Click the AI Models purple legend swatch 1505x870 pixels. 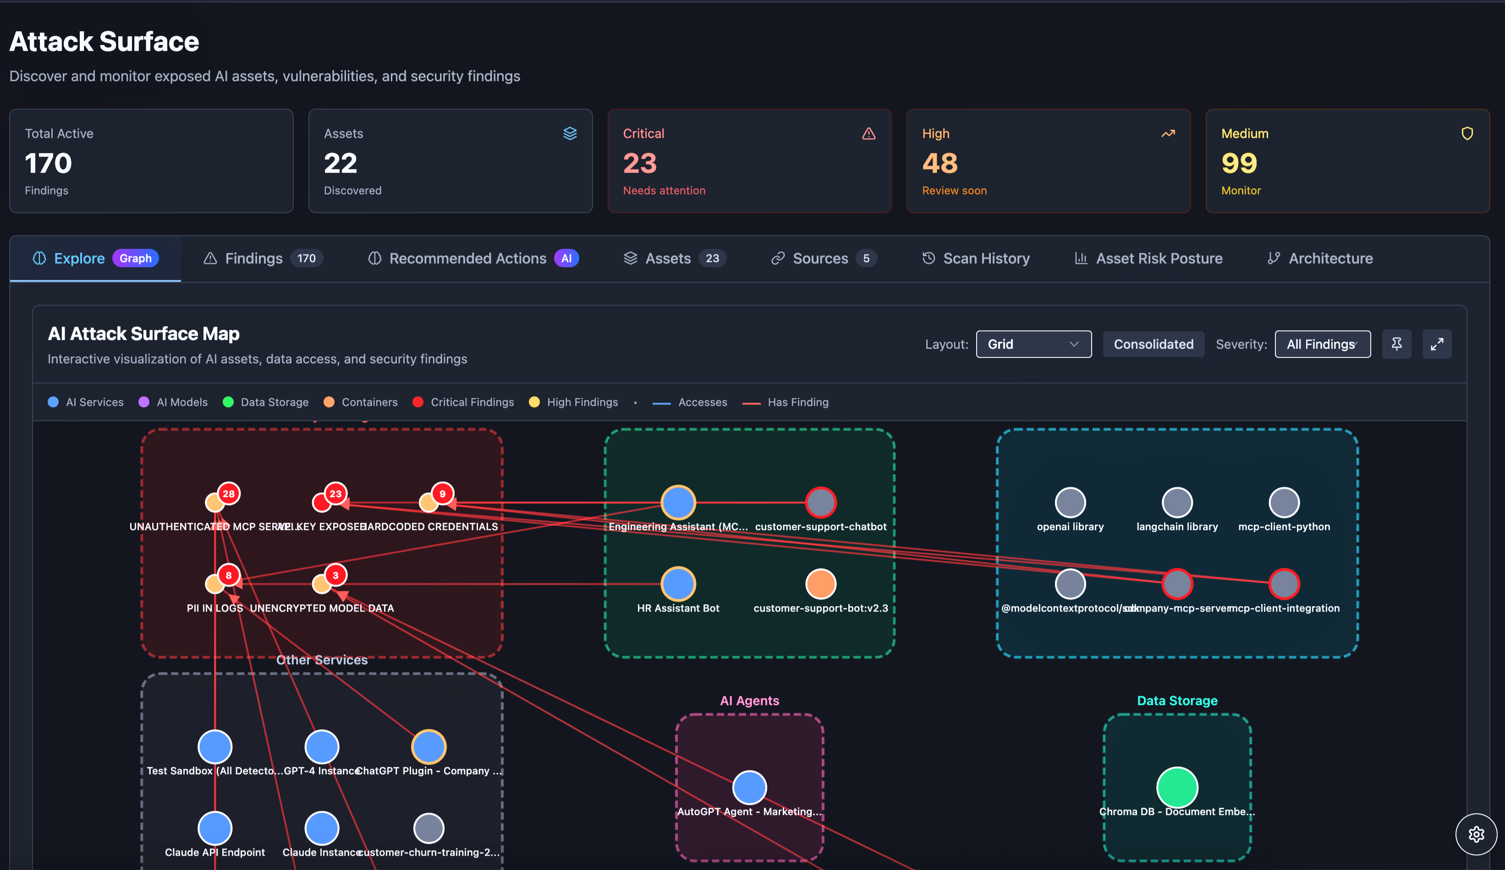coord(144,402)
